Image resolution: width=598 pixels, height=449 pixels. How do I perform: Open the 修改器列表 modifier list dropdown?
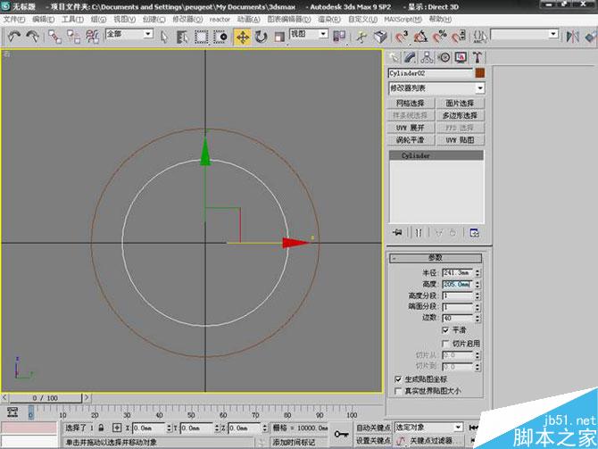tap(436, 88)
